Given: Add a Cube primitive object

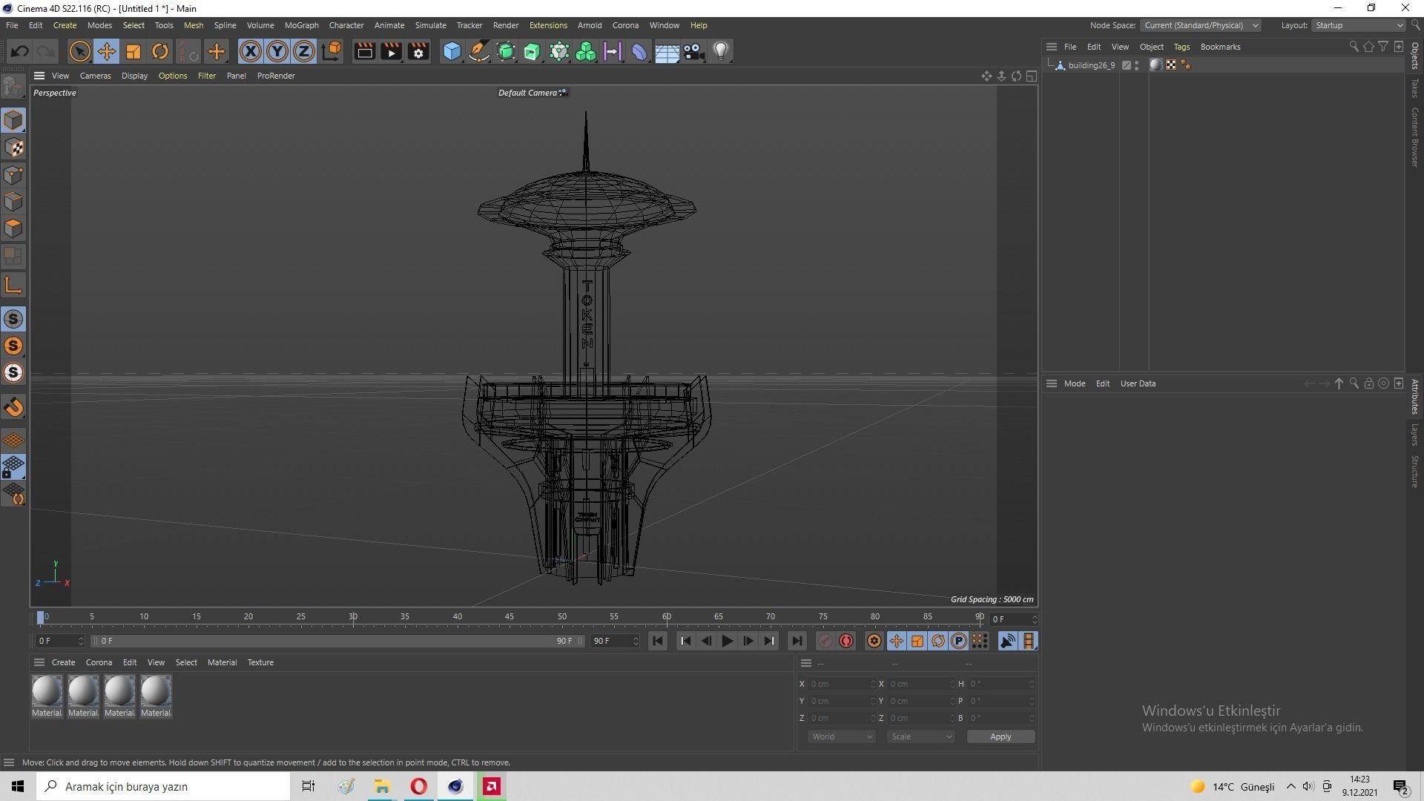Looking at the screenshot, I should pyautogui.click(x=452, y=51).
